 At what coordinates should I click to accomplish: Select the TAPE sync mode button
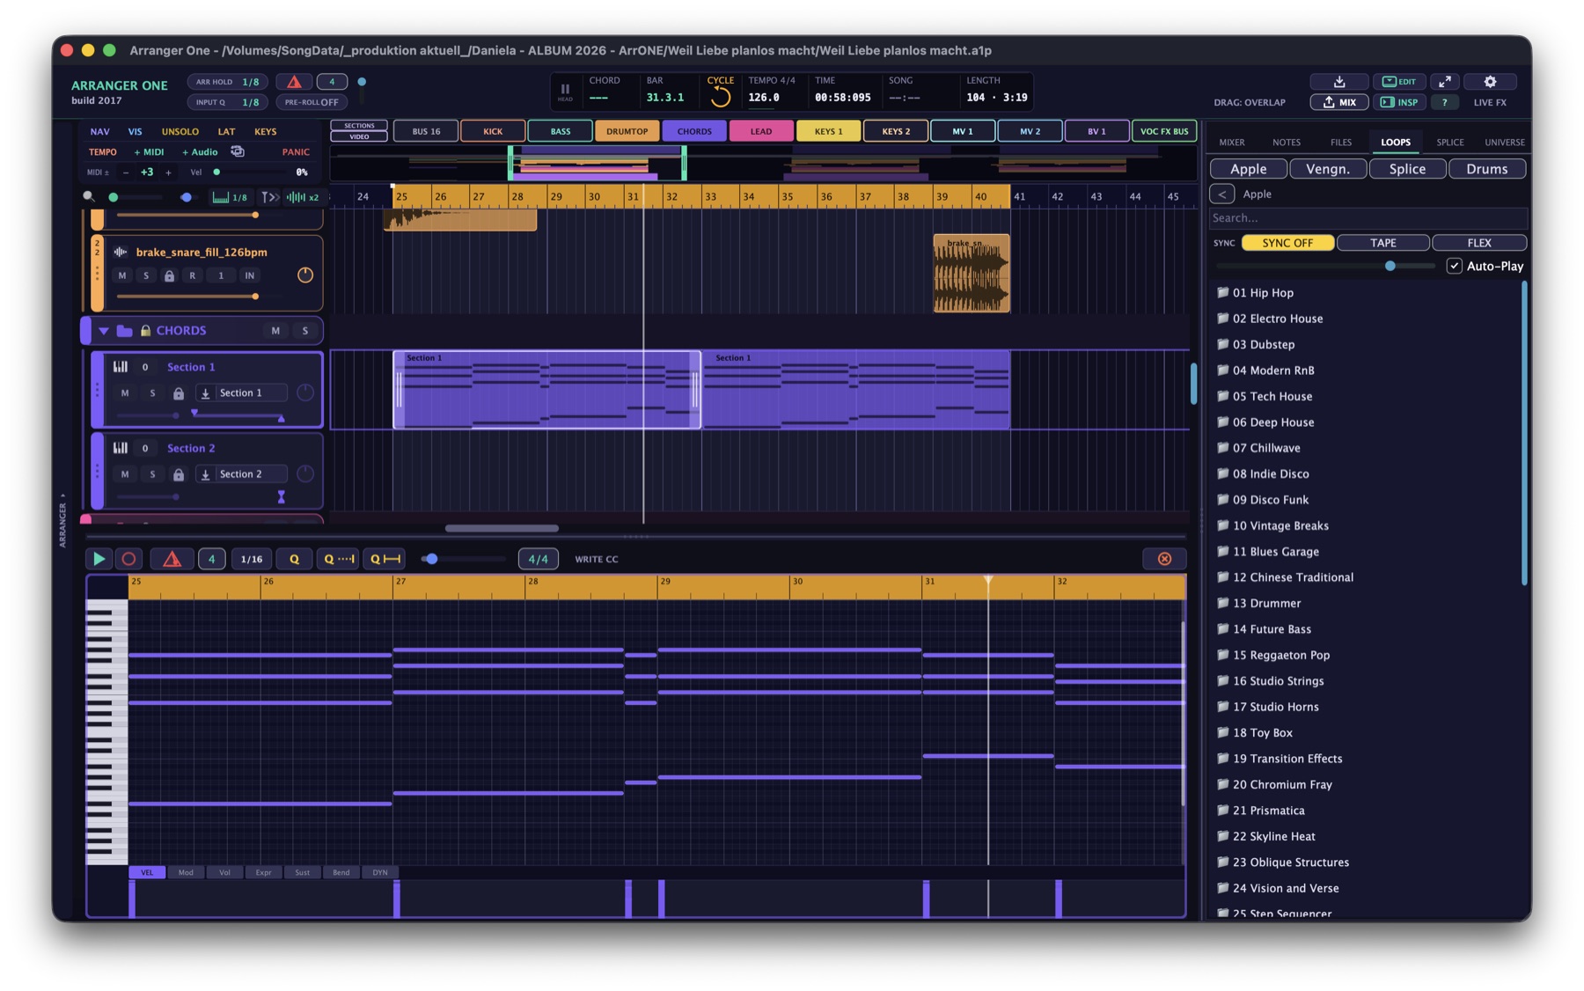1382,243
